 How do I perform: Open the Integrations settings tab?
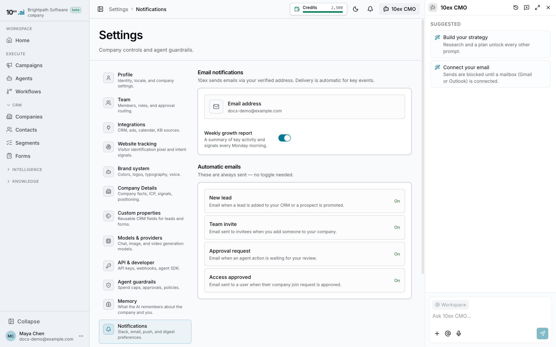pos(145,127)
